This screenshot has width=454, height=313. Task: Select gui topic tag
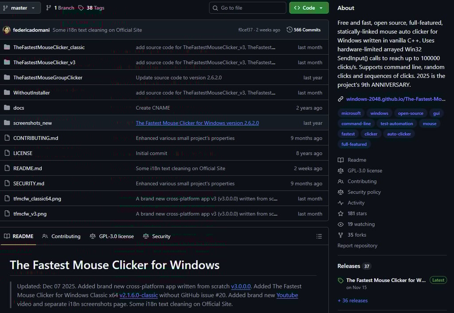[436, 113]
